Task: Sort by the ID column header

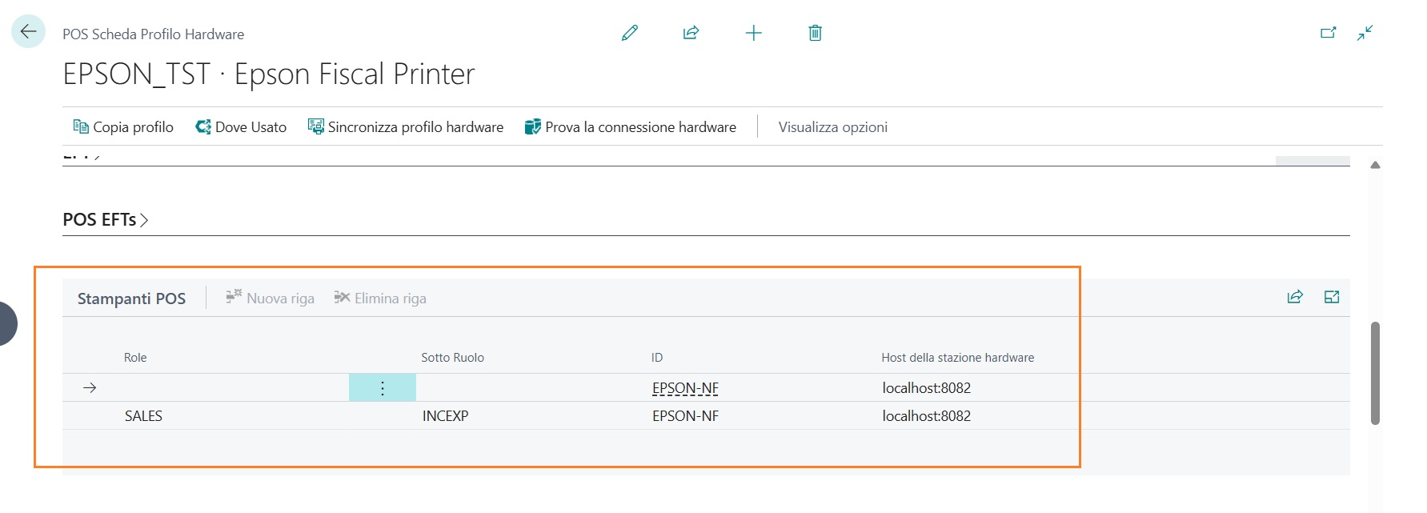Action: [657, 358]
